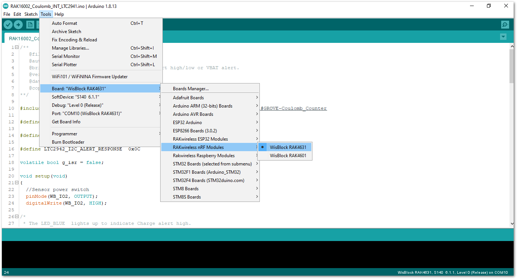The height and width of the screenshot is (279, 517).
Task: Expand Arduino AVR Boards submenu
Action: [210, 114]
